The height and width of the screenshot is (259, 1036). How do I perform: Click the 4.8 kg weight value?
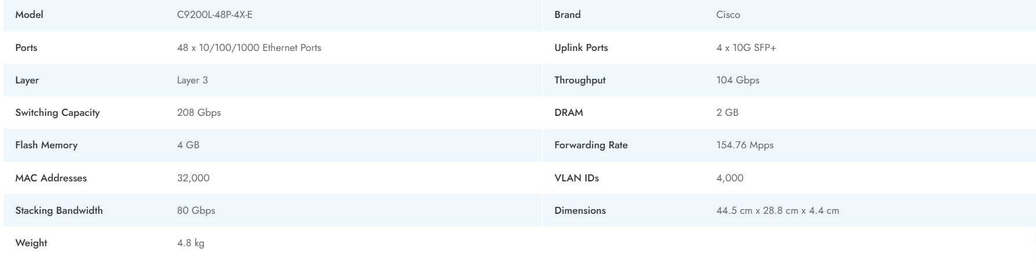click(191, 243)
